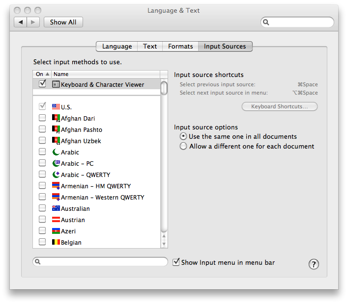Click the U.S. flag icon
The width and height of the screenshot is (348, 304).
56,107
